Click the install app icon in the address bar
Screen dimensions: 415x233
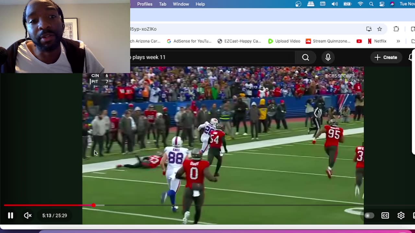(369, 29)
